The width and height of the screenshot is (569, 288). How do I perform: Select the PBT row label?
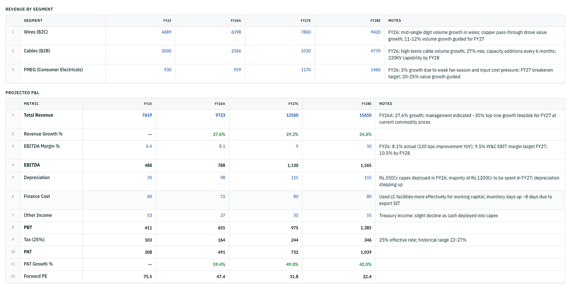pos(28,228)
